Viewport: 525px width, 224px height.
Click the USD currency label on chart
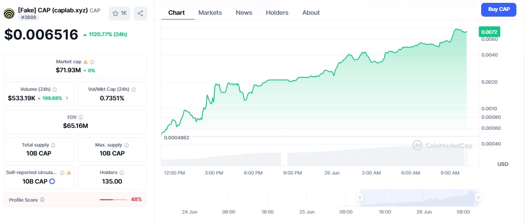pos(503,164)
